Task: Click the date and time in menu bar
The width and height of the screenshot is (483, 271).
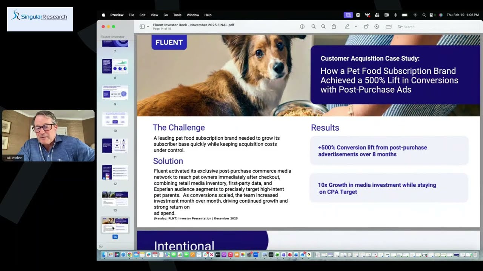Action: (463, 15)
